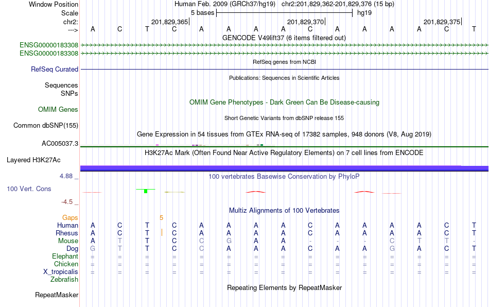
Task: Open the OMIM Genes track label
Action: coord(58,110)
